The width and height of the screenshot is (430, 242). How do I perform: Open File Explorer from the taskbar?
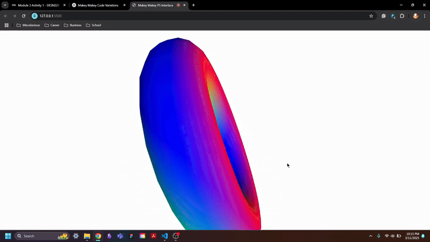point(87,236)
